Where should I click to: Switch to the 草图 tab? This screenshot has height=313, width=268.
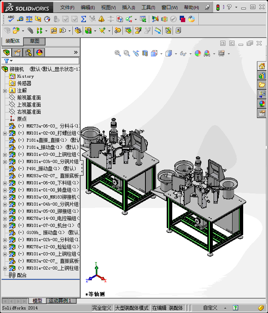tap(34, 41)
